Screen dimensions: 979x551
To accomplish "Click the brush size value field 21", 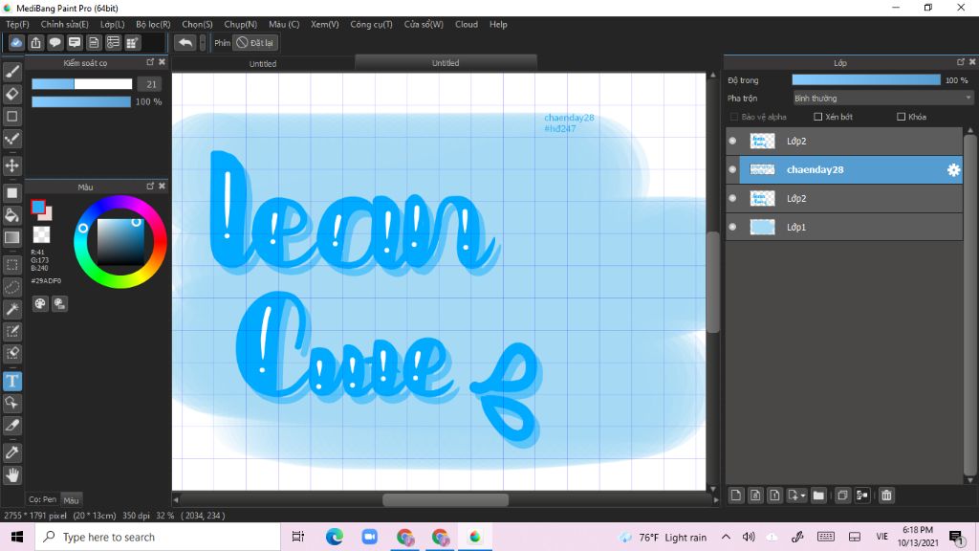I will [150, 84].
